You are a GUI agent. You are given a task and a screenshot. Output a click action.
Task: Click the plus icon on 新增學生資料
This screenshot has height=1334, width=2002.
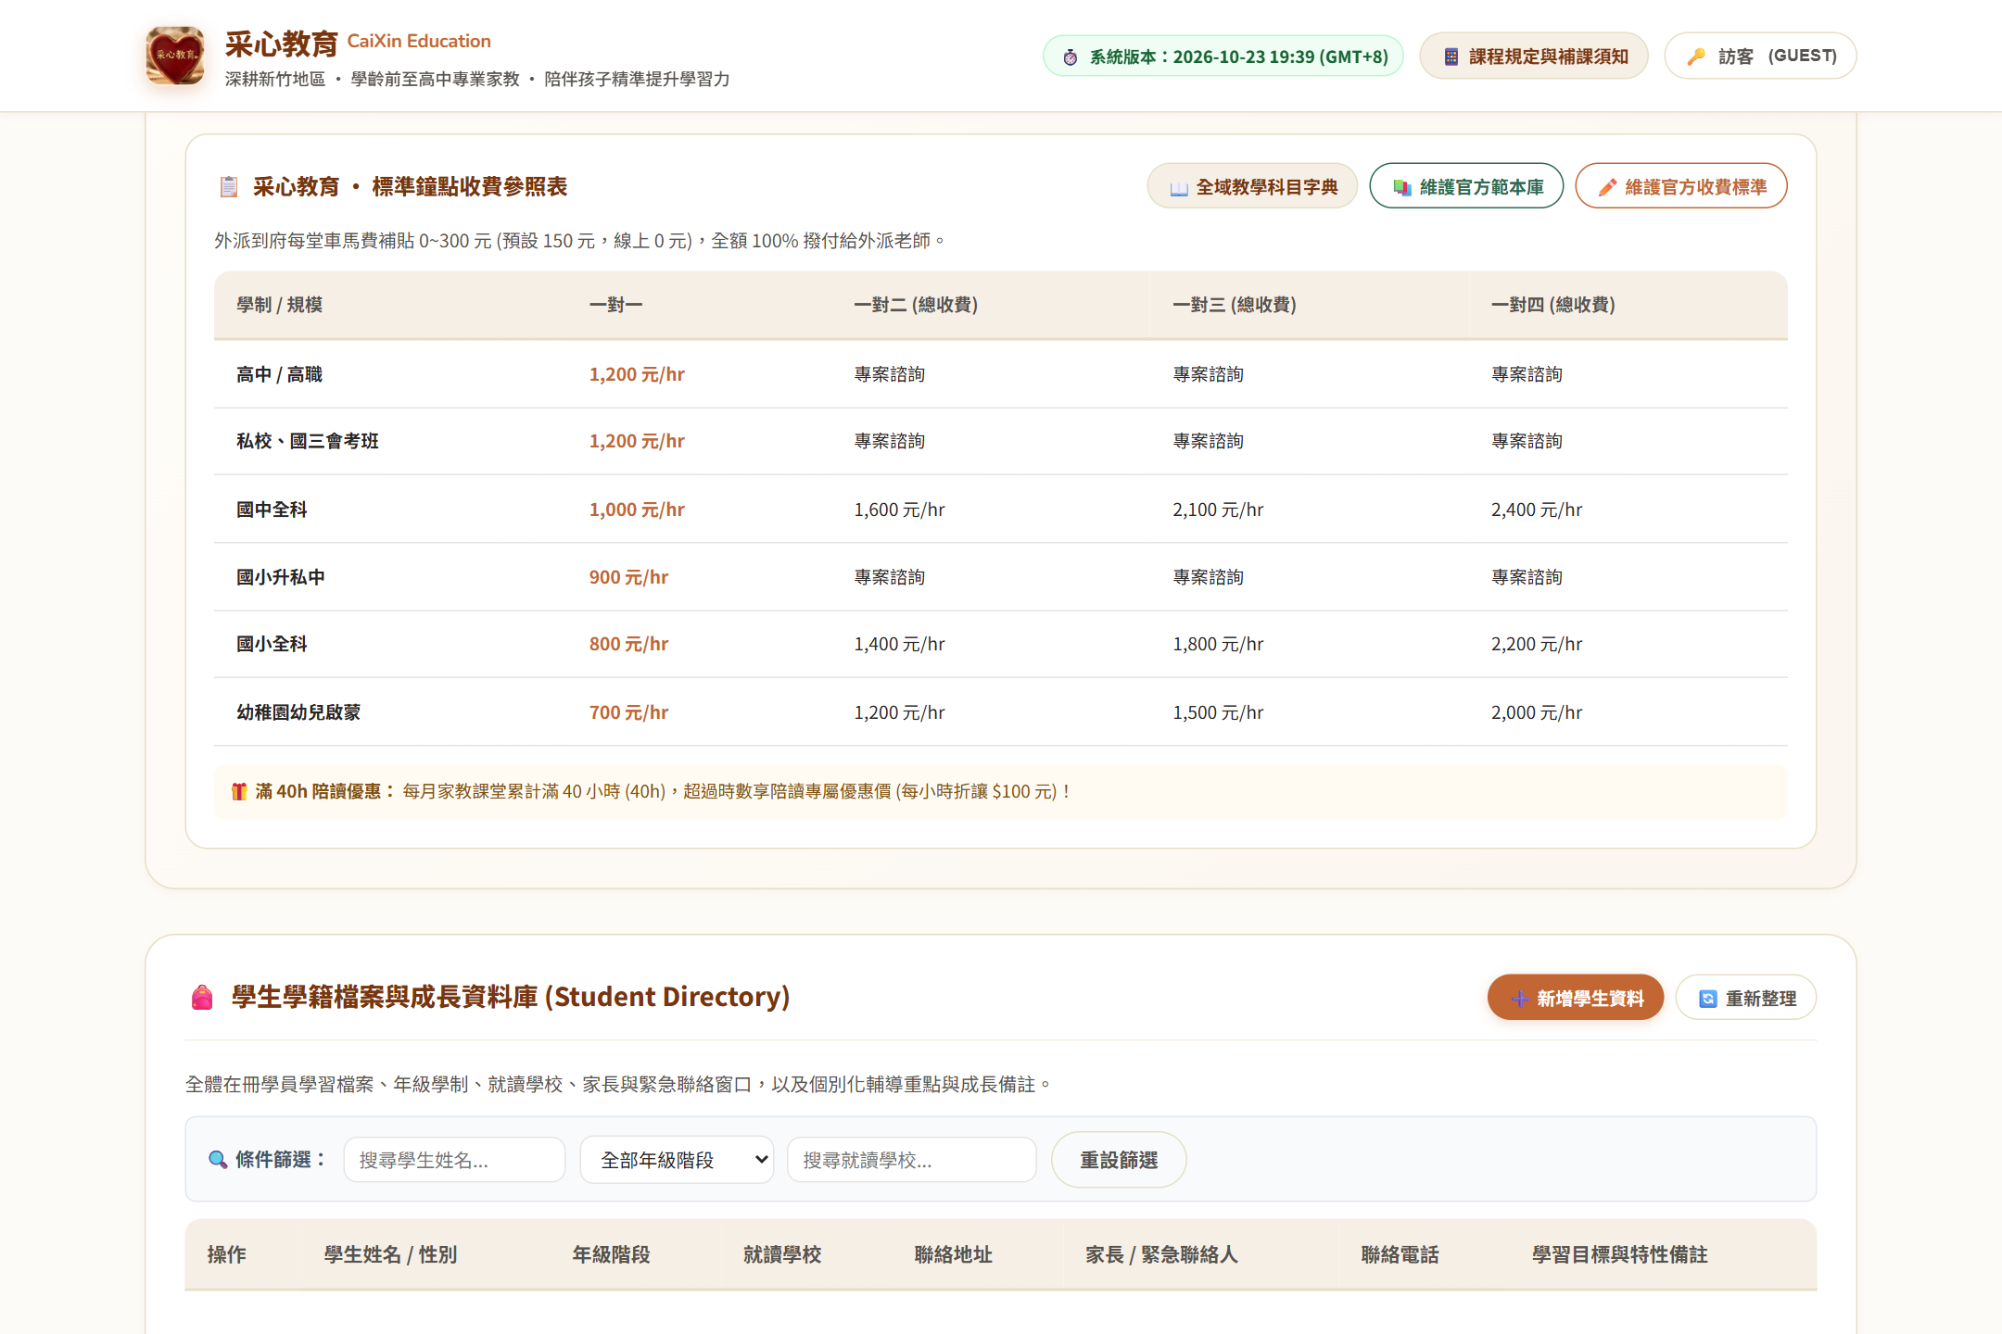[x=1520, y=999]
